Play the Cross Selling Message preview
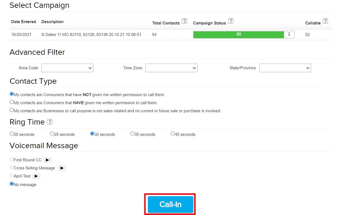The width and height of the screenshot is (339, 215). [x=62, y=168]
